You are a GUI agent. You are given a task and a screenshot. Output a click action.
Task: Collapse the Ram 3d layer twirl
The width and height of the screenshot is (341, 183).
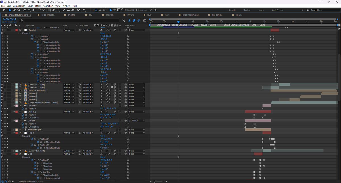pyautogui.click(x=14, y=30)
